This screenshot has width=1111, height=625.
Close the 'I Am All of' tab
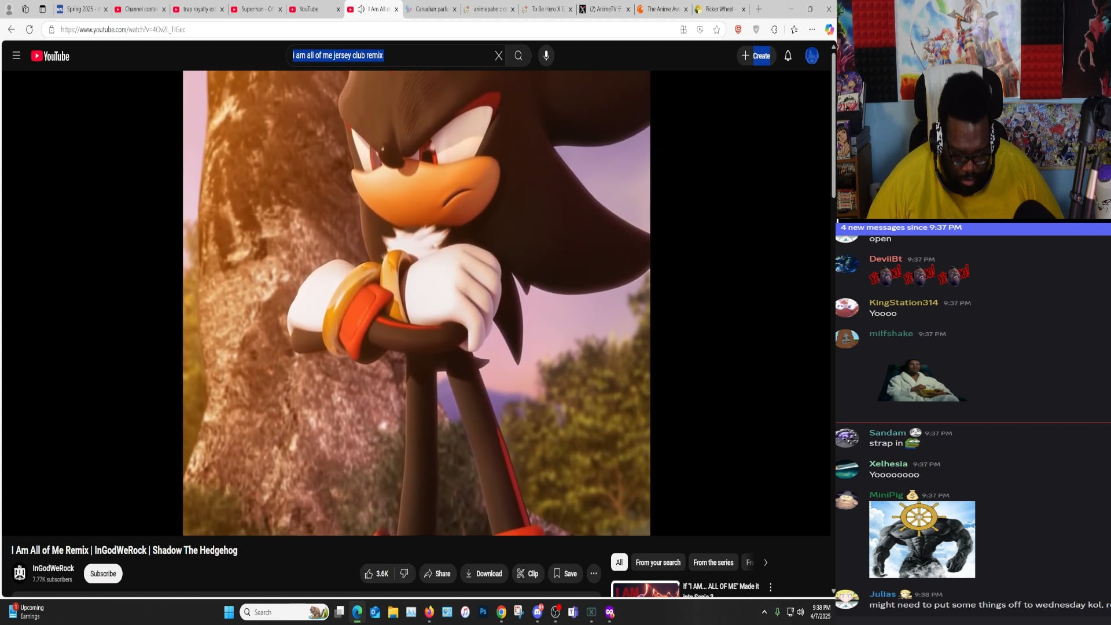396,9
